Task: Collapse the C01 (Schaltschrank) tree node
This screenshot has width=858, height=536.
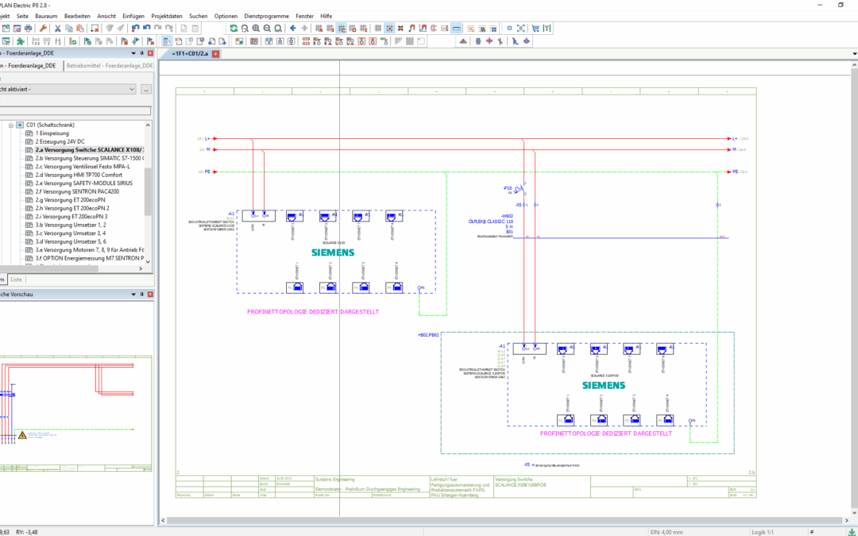Action: [11, 125]
